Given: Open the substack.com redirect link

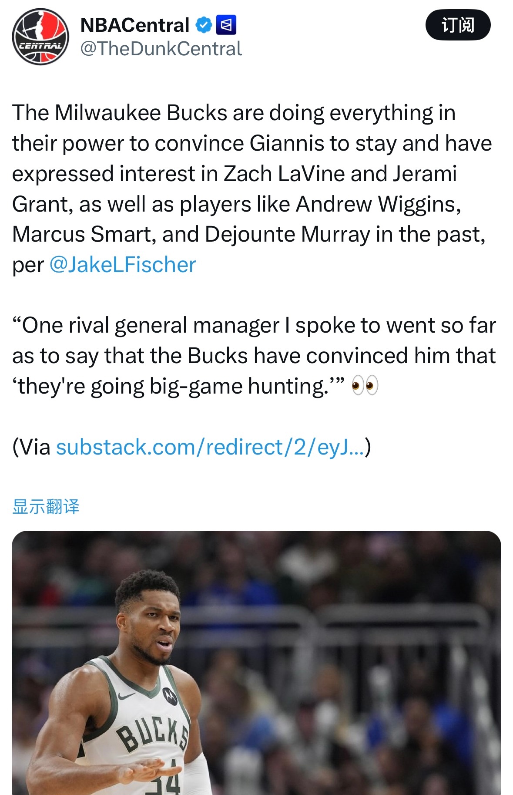Looking at the screenshot, I should (210, 447).
